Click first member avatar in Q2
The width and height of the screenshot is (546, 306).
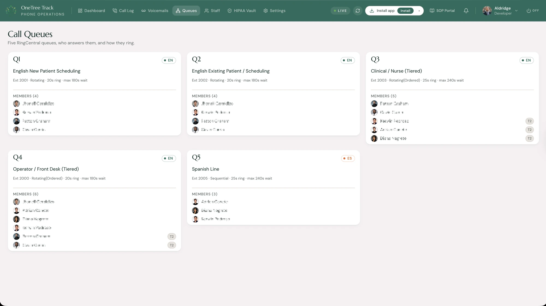(x=195, y=104)
